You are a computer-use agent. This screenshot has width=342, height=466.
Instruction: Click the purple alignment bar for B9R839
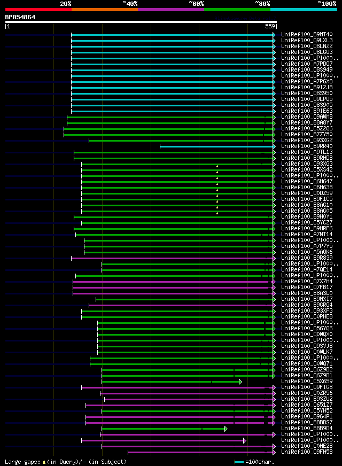pos(173,258)
